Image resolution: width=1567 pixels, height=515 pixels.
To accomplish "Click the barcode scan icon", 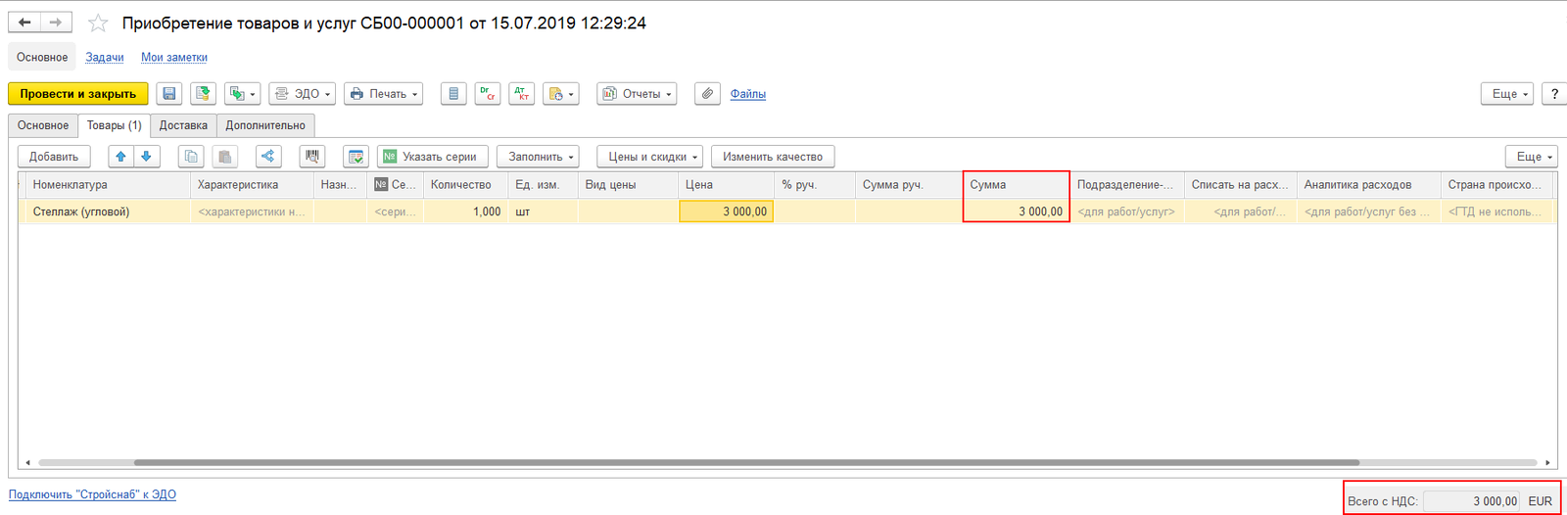I will click(x=312, y=157).
